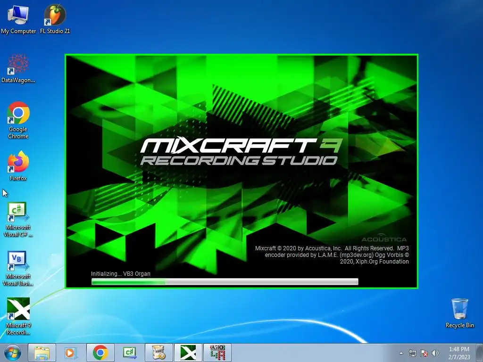Viewport: 483px width, 362px height.
Task: Open Windows Explorer from the taskbar
Action: point(42,353)
